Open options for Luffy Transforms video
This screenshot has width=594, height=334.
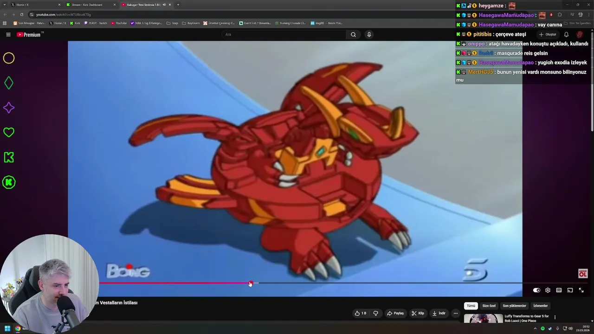(555, 317)
